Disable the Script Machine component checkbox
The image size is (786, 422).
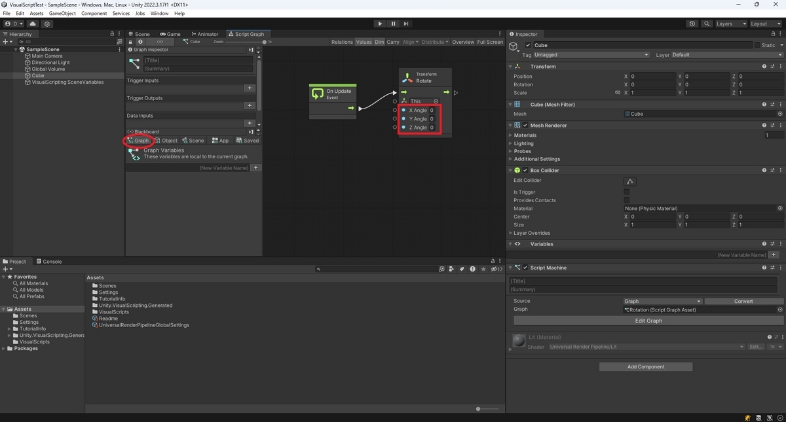click(x=525, y=268)
